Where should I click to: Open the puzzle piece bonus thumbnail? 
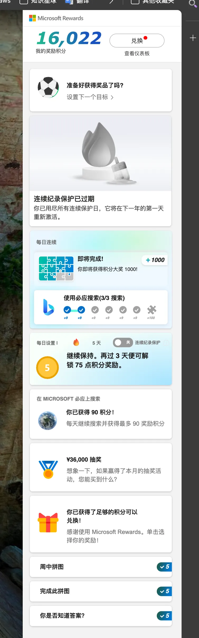pos(56,268)
